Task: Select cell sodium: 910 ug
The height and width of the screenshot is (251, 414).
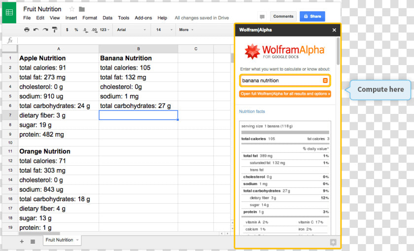Action: [x=58, y=96]
